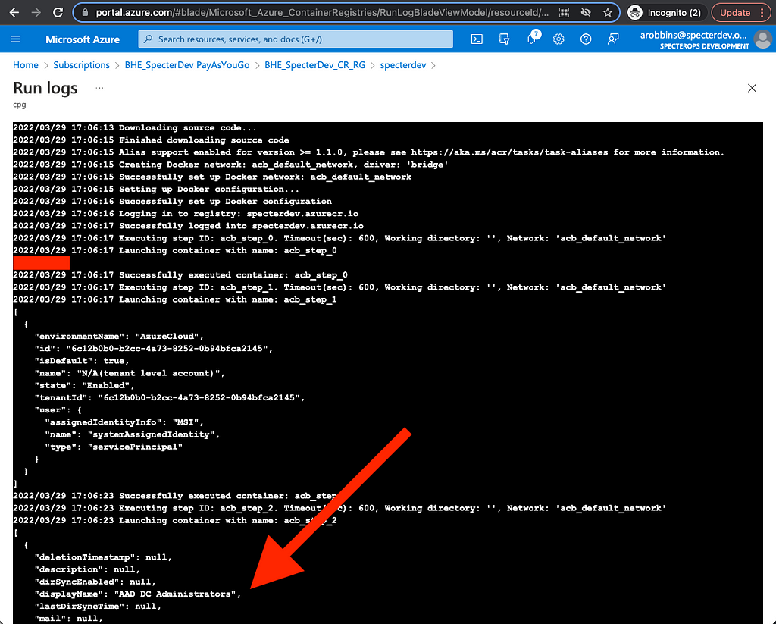This screenshot has height=624, width=776.
Task: Open the notifications bell
Action: coord(532,39)
